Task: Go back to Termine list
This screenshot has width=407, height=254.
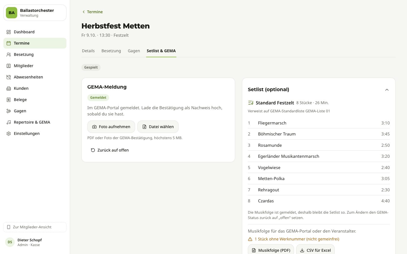Action: [x=92, y=12]
